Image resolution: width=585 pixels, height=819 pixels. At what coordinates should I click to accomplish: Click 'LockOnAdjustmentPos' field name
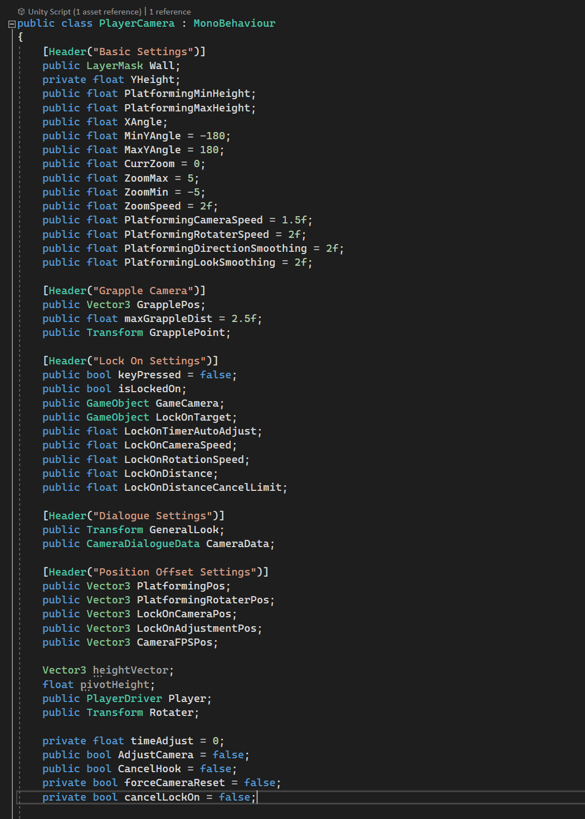click(x=197, y=628)
